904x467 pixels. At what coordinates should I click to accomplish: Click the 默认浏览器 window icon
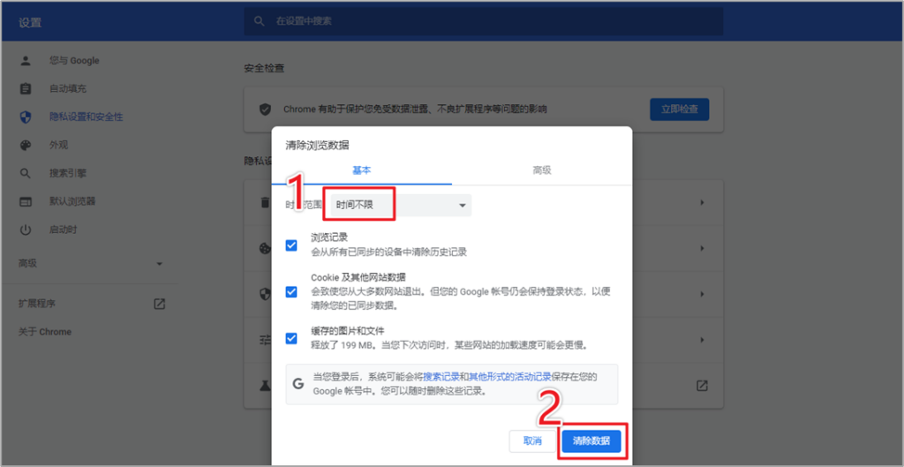point(26,201)
